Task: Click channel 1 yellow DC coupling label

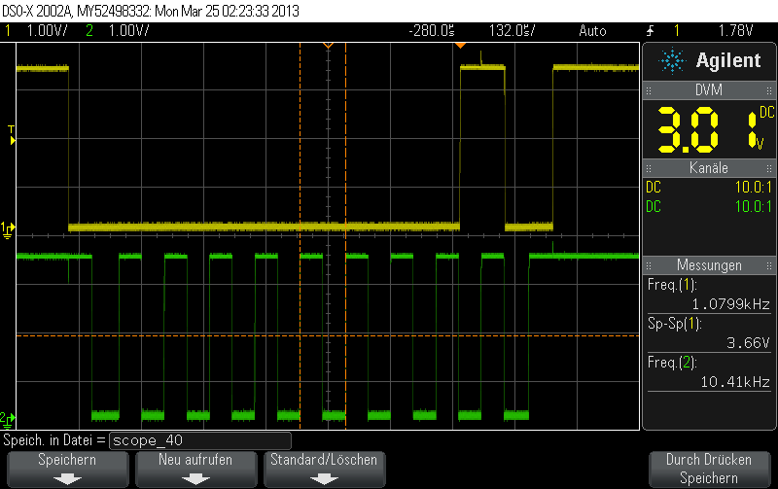Action: coord(654,188)
